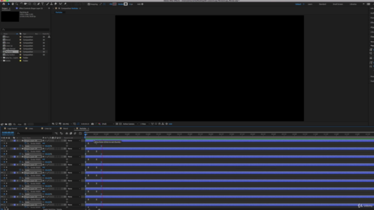The image size is (374, 210).
Task: Open the Active Camera dropdown
Action: (130, 124)
